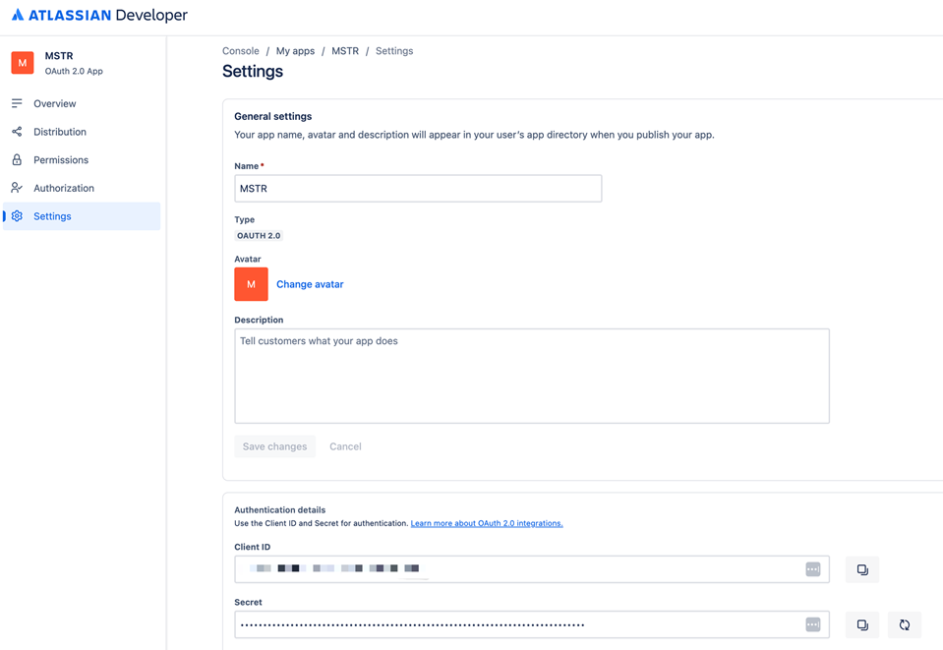Copy the Client ID using copy icon

coord(861,568)
